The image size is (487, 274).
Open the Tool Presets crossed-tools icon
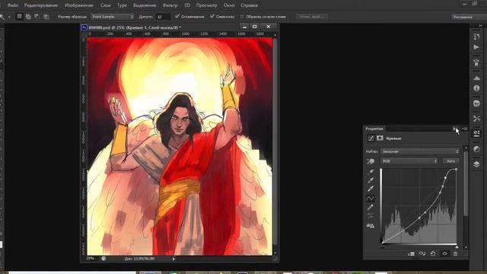point(476,119)
